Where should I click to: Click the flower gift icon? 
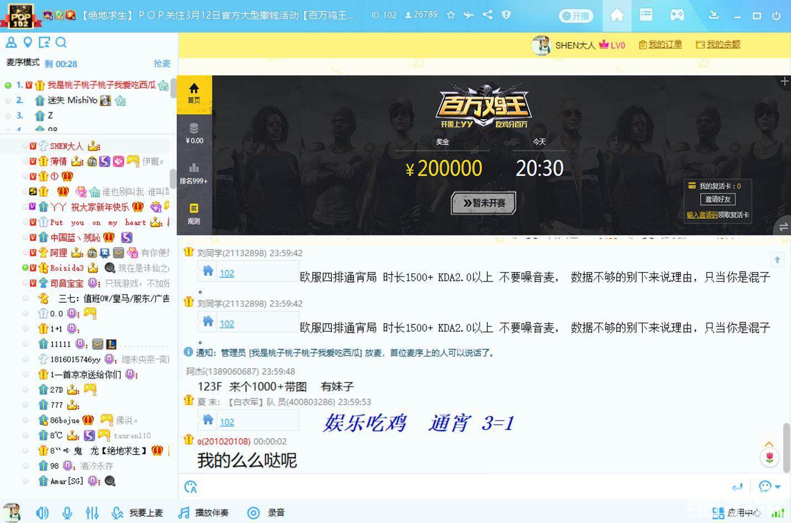point(769,458)
